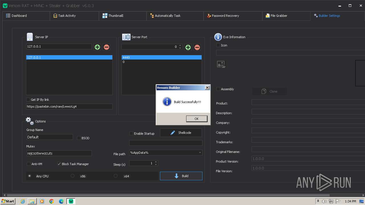The image size is (365, 205).
Task: Click the Product field
Action: click(x=308, y=102)
